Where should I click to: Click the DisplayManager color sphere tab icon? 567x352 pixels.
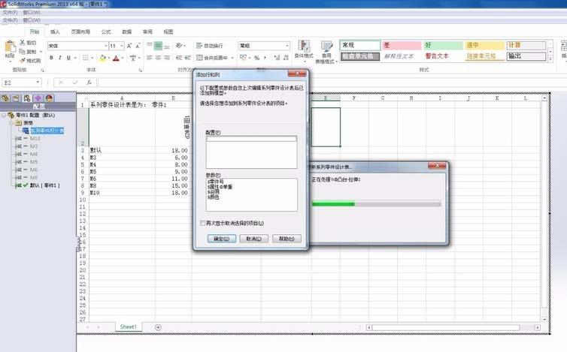[x=49, y=98]
